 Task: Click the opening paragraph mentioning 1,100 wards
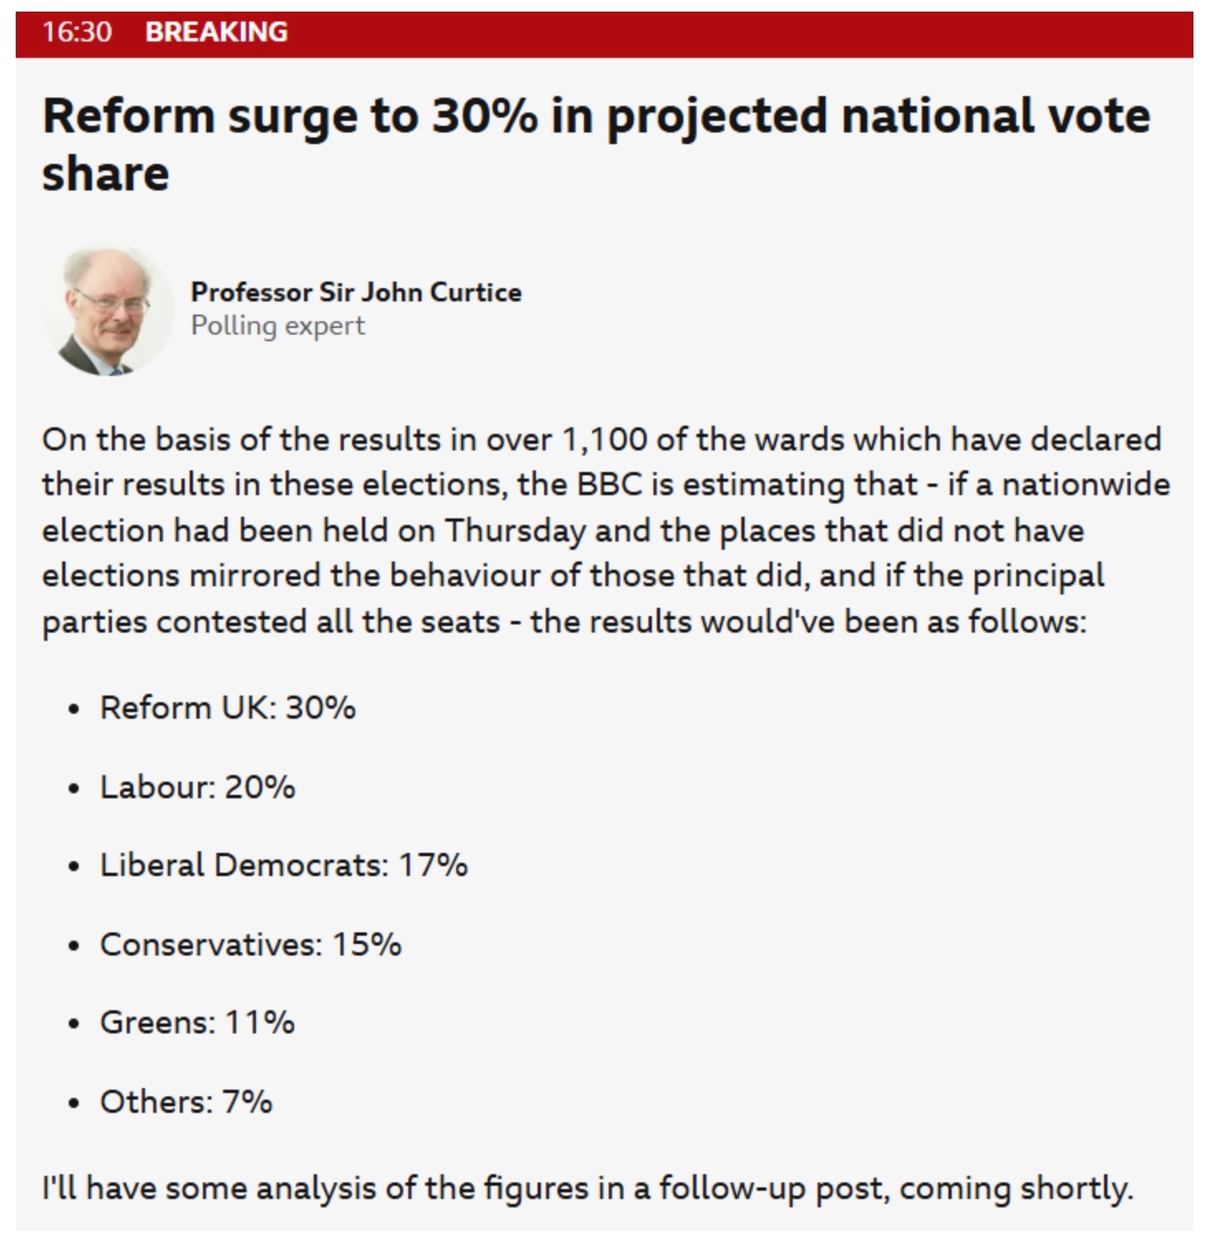tap(606, 531)
